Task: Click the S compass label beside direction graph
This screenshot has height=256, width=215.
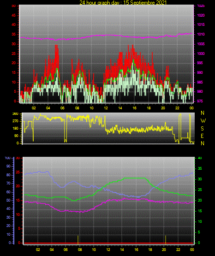Action: 202,129
